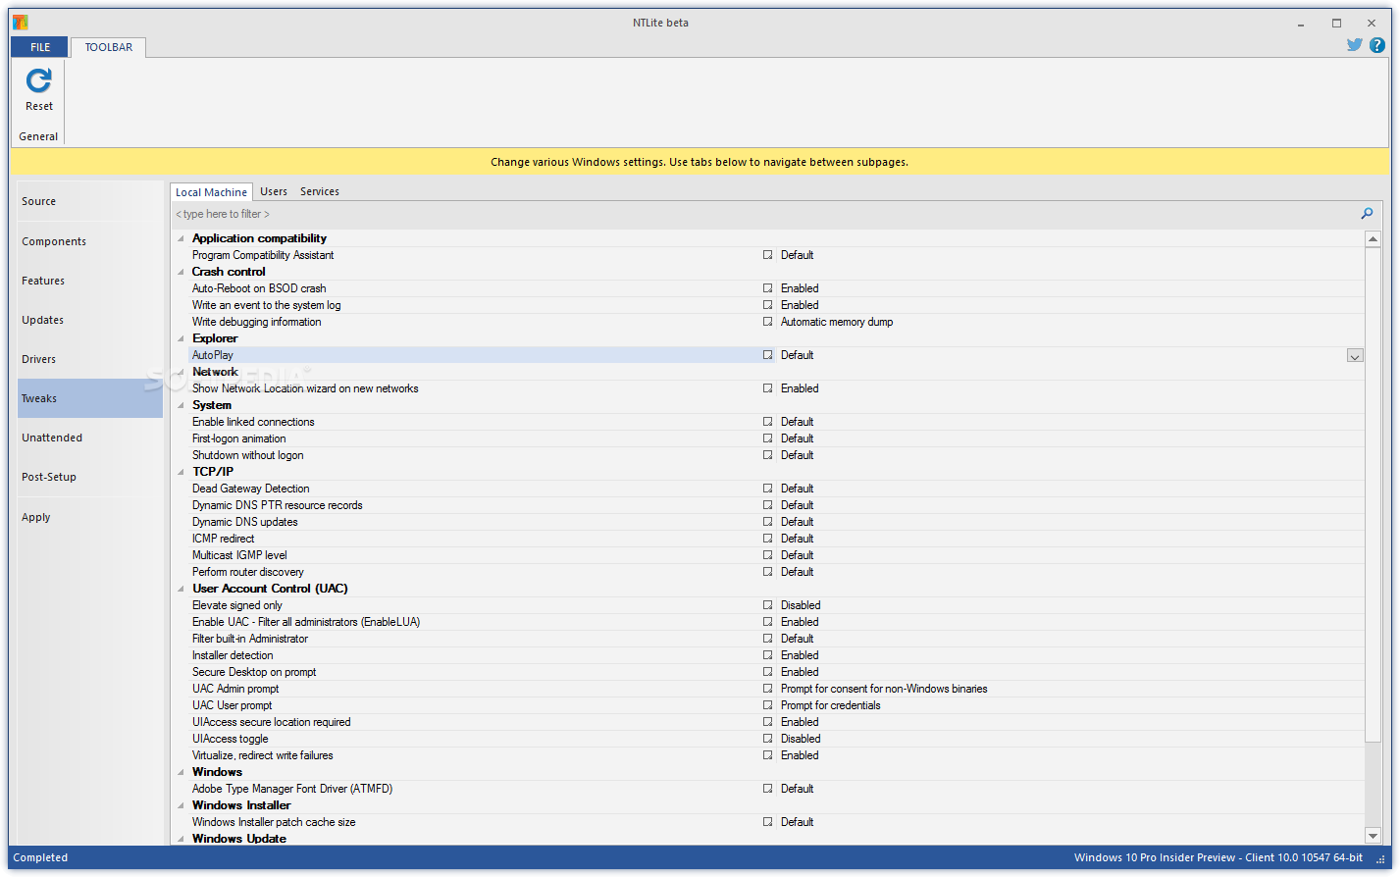Click the edit icon beside AutoPlay
The height and width of the screenshot is (877, 1400).
[768, 355]
